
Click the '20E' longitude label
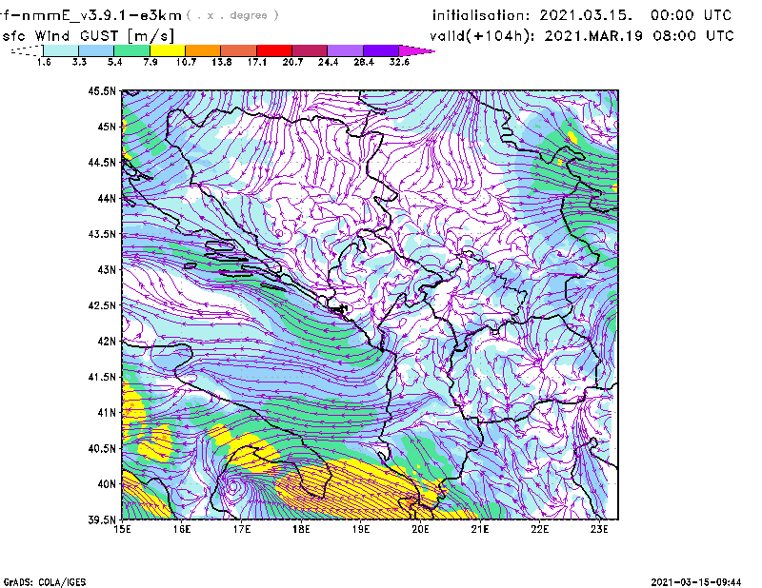click(420, 529)
